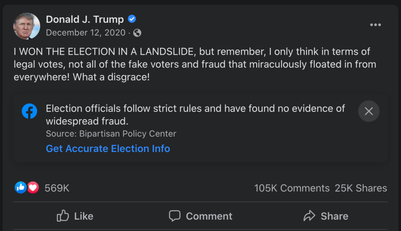The image size is (401, 231).
Task: Click the Facebook logo in the info notice
Action: coord(30,111)
